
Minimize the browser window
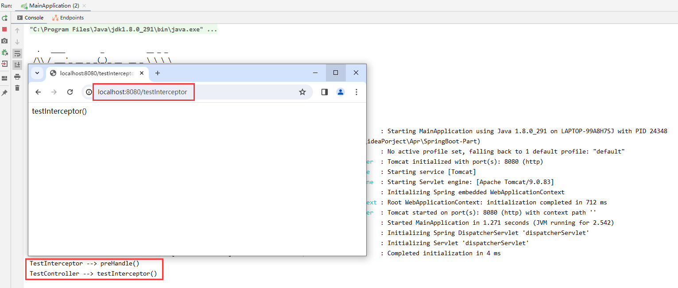tap(315, 73)
